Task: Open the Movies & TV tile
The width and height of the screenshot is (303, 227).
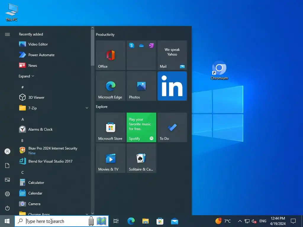Action: pos(111,158)
